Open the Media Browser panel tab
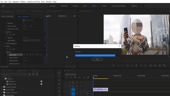Viewport: 170px width, 96px height. [22, 71]
